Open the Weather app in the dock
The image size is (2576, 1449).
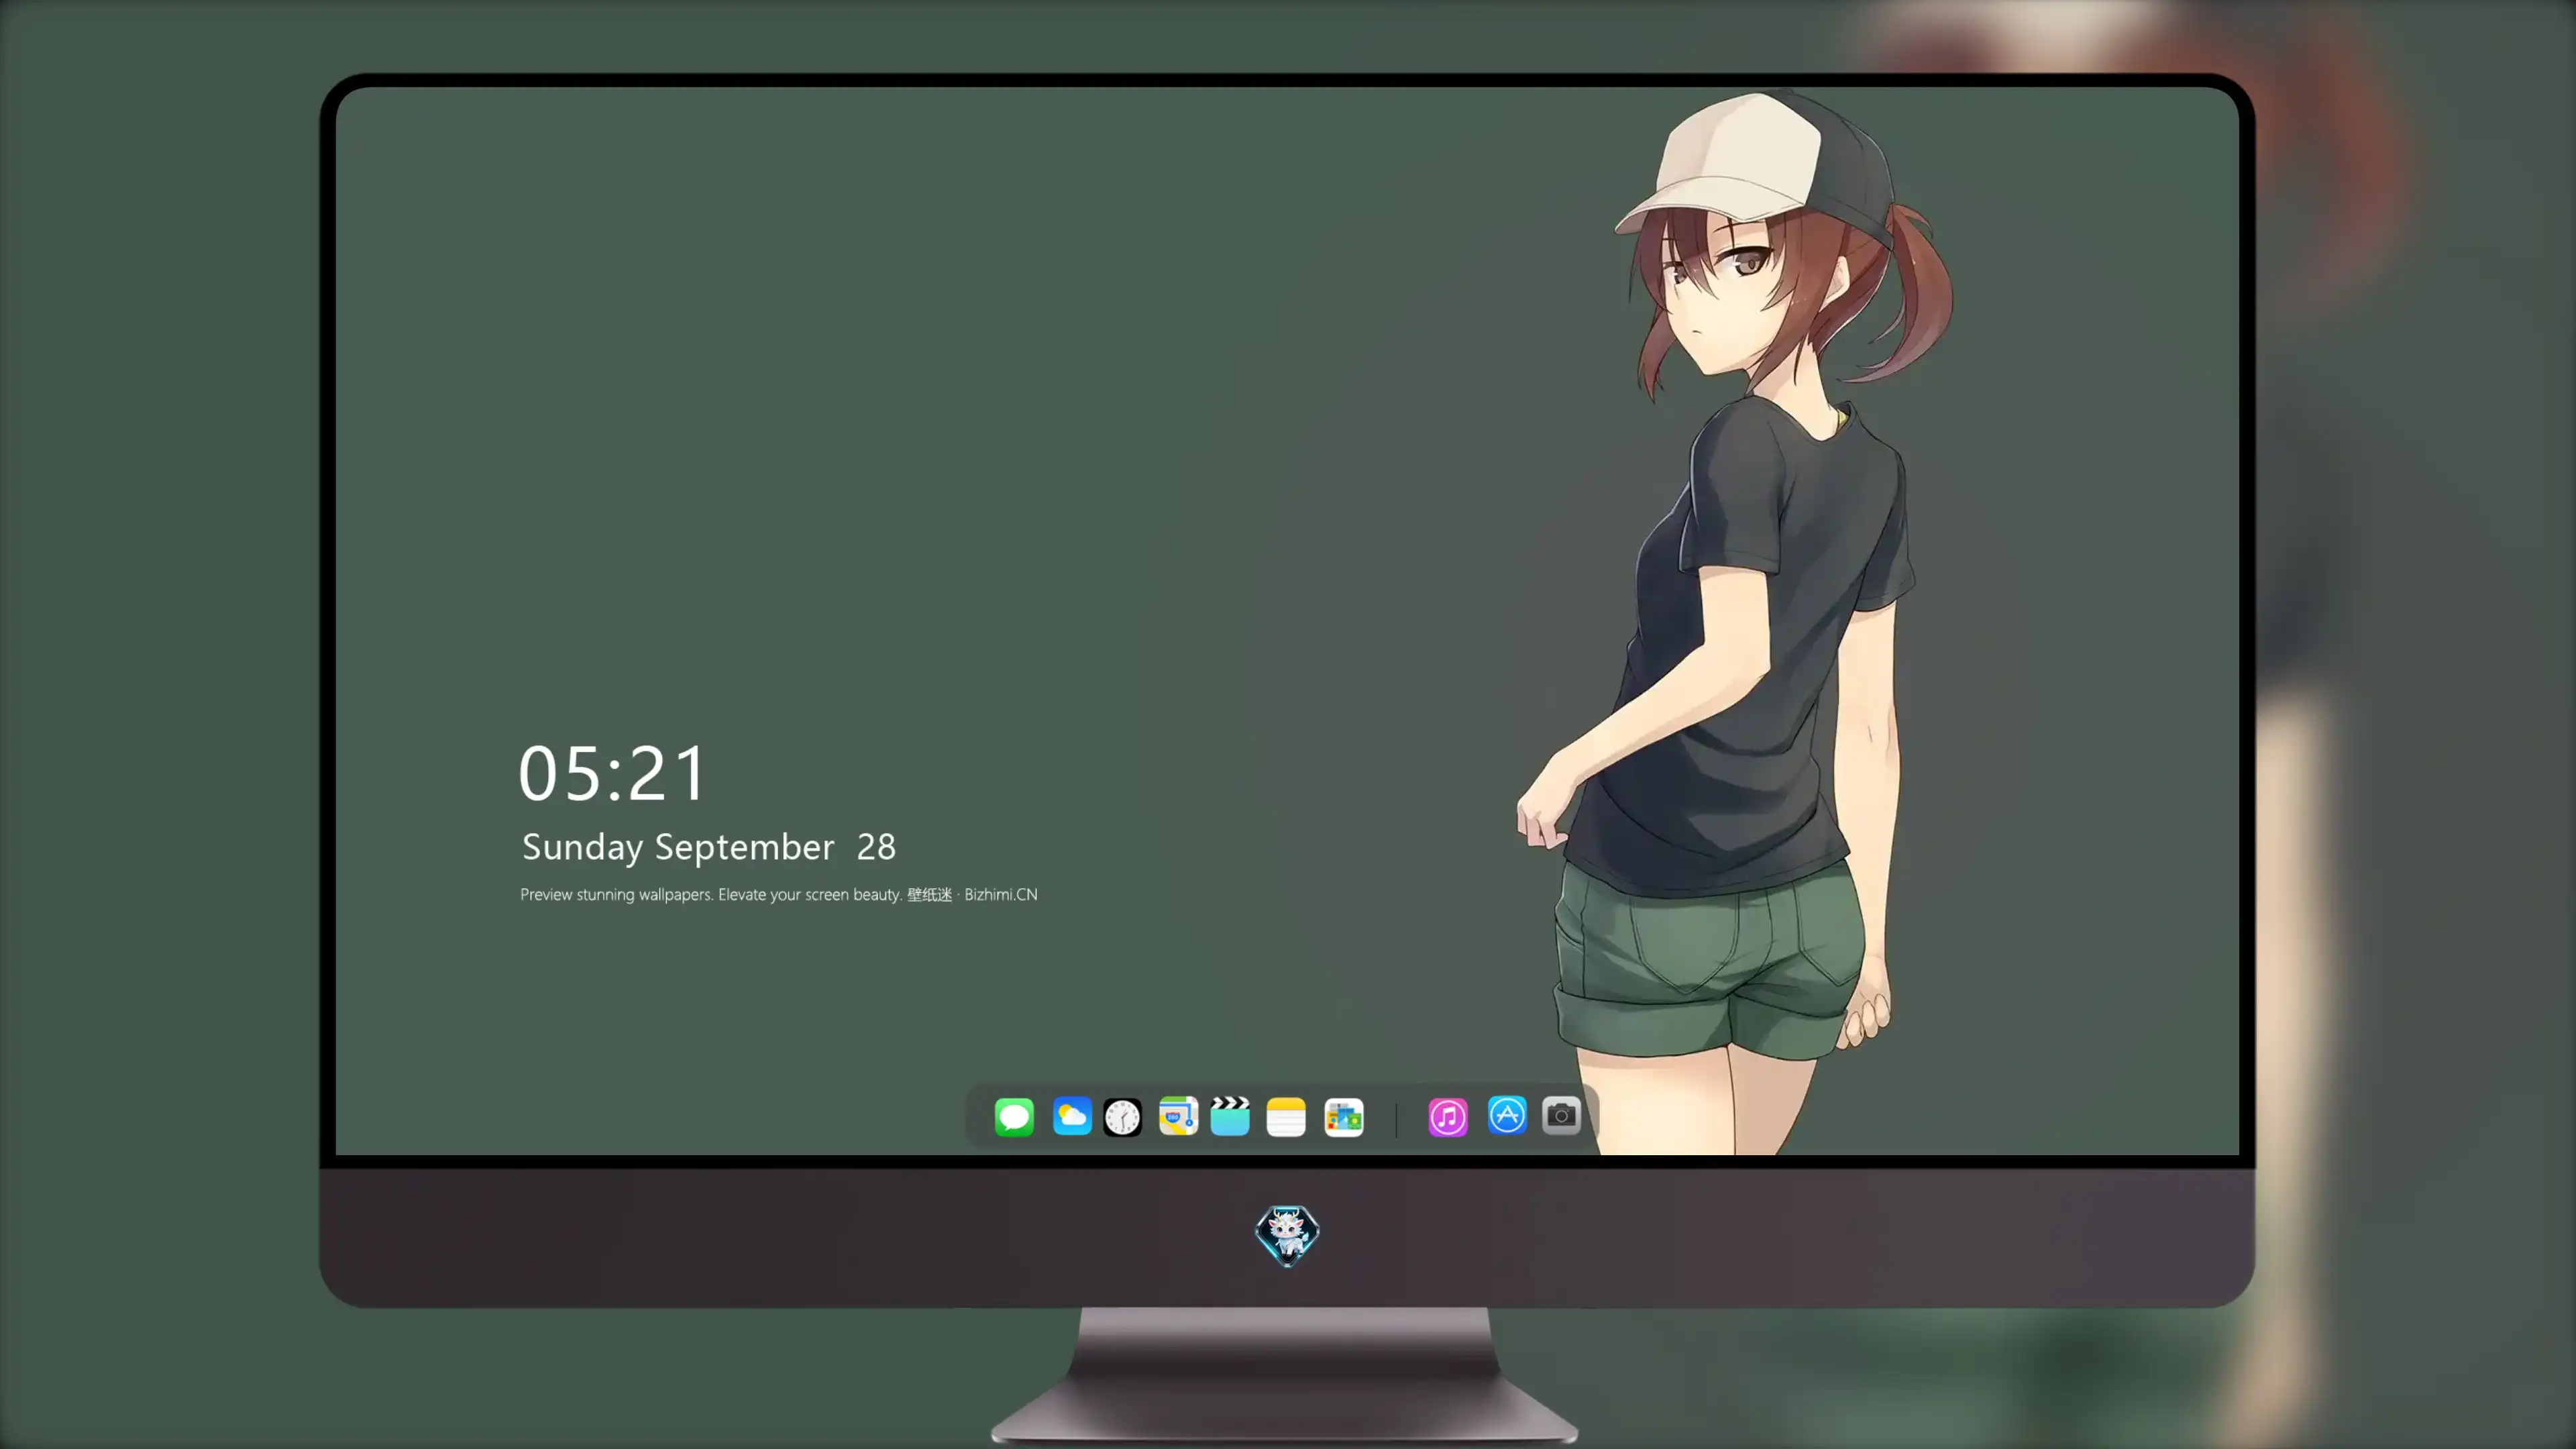point(1072,1116)
